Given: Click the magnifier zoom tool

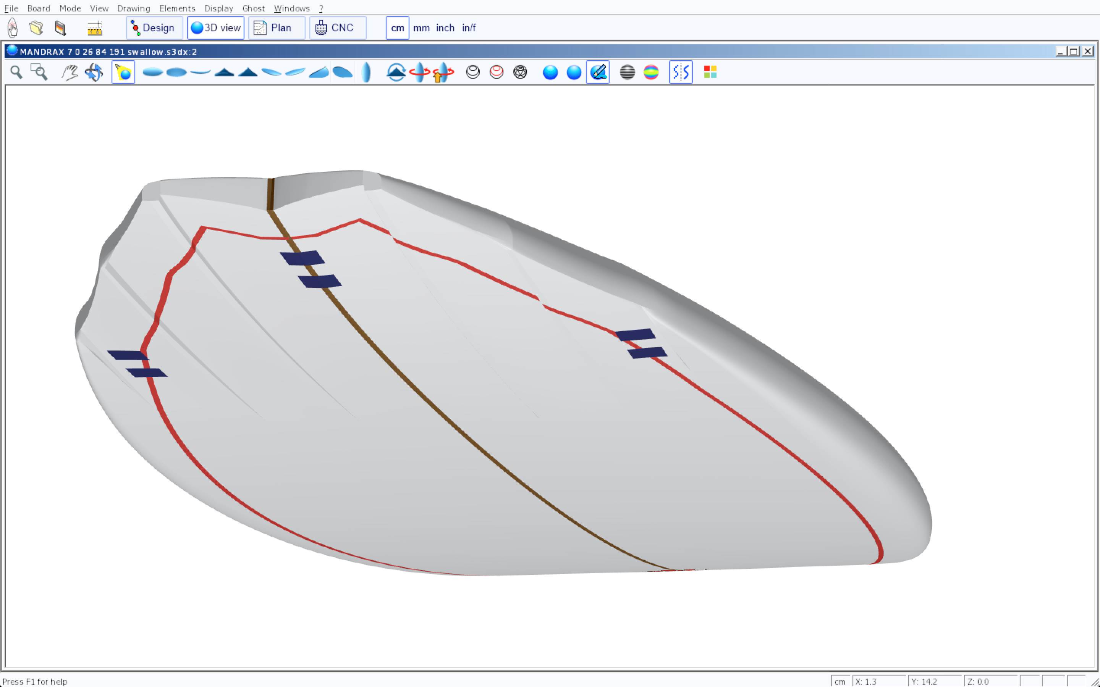Looking at the screenshot, I should [16, 72].
